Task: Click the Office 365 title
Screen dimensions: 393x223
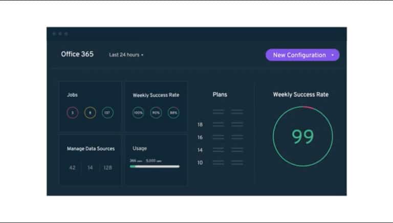Action: pyautogui.click(x=77, y=54)
